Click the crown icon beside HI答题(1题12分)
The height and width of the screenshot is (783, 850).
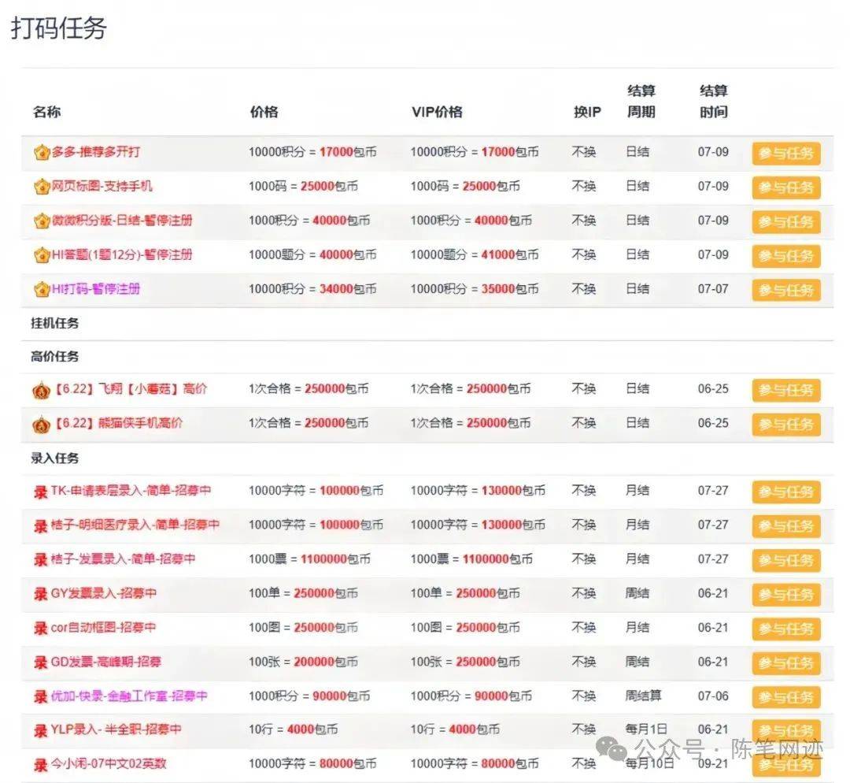(x=42, y=255)
